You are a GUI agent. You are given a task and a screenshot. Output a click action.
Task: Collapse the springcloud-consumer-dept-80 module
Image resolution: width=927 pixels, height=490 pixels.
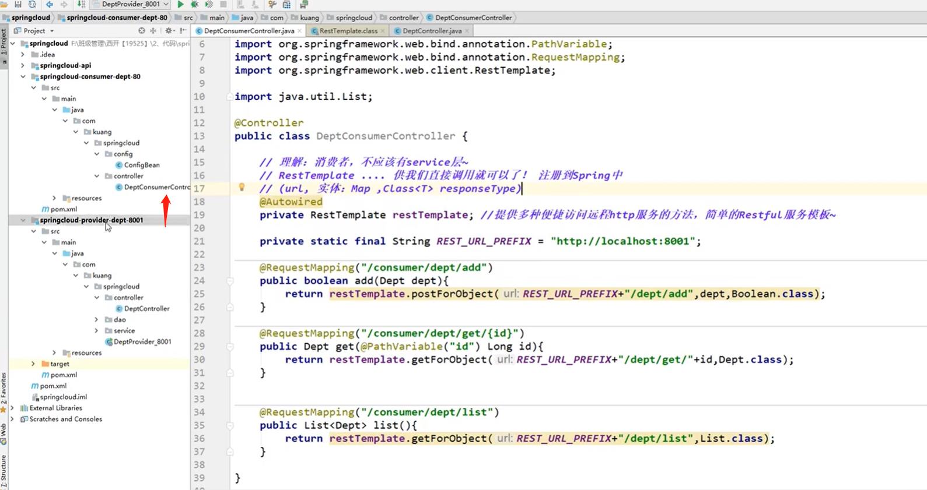(x=23, y=76)
